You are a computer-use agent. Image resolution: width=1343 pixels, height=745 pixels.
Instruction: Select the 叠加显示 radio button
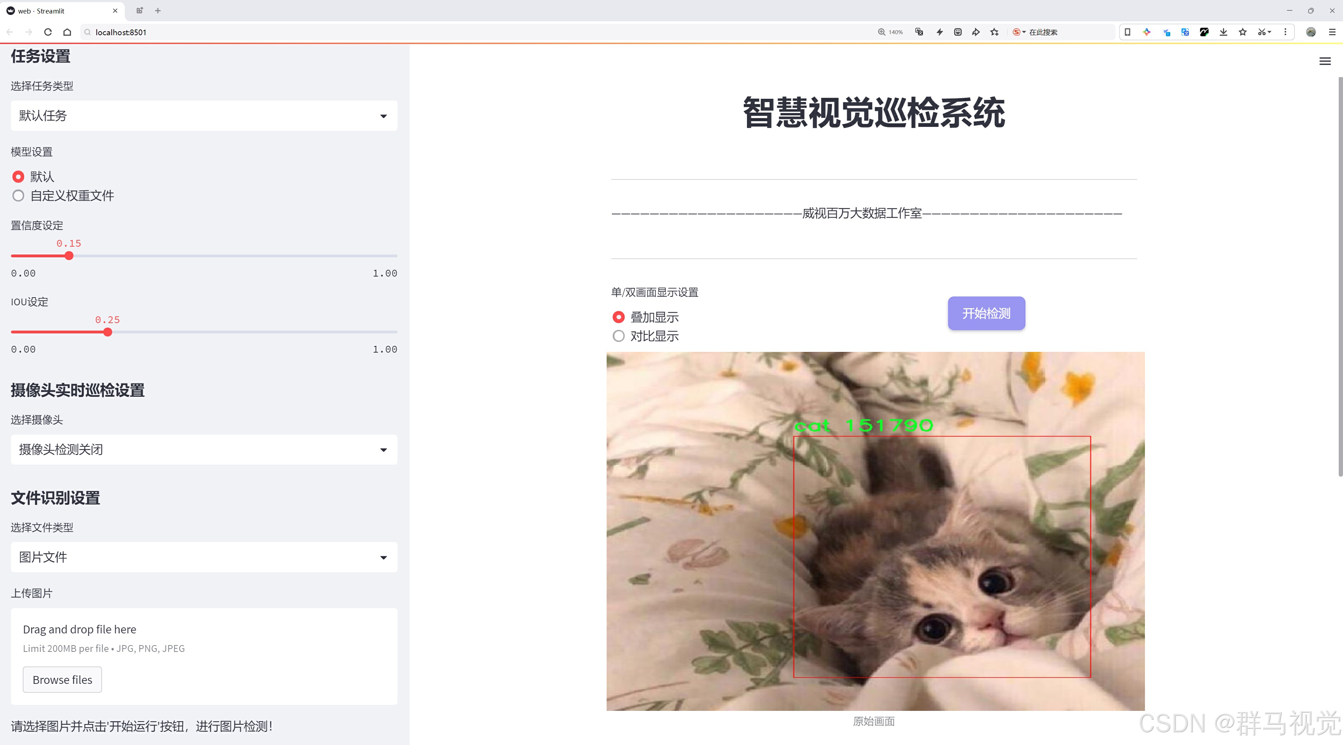click(618, 317)
